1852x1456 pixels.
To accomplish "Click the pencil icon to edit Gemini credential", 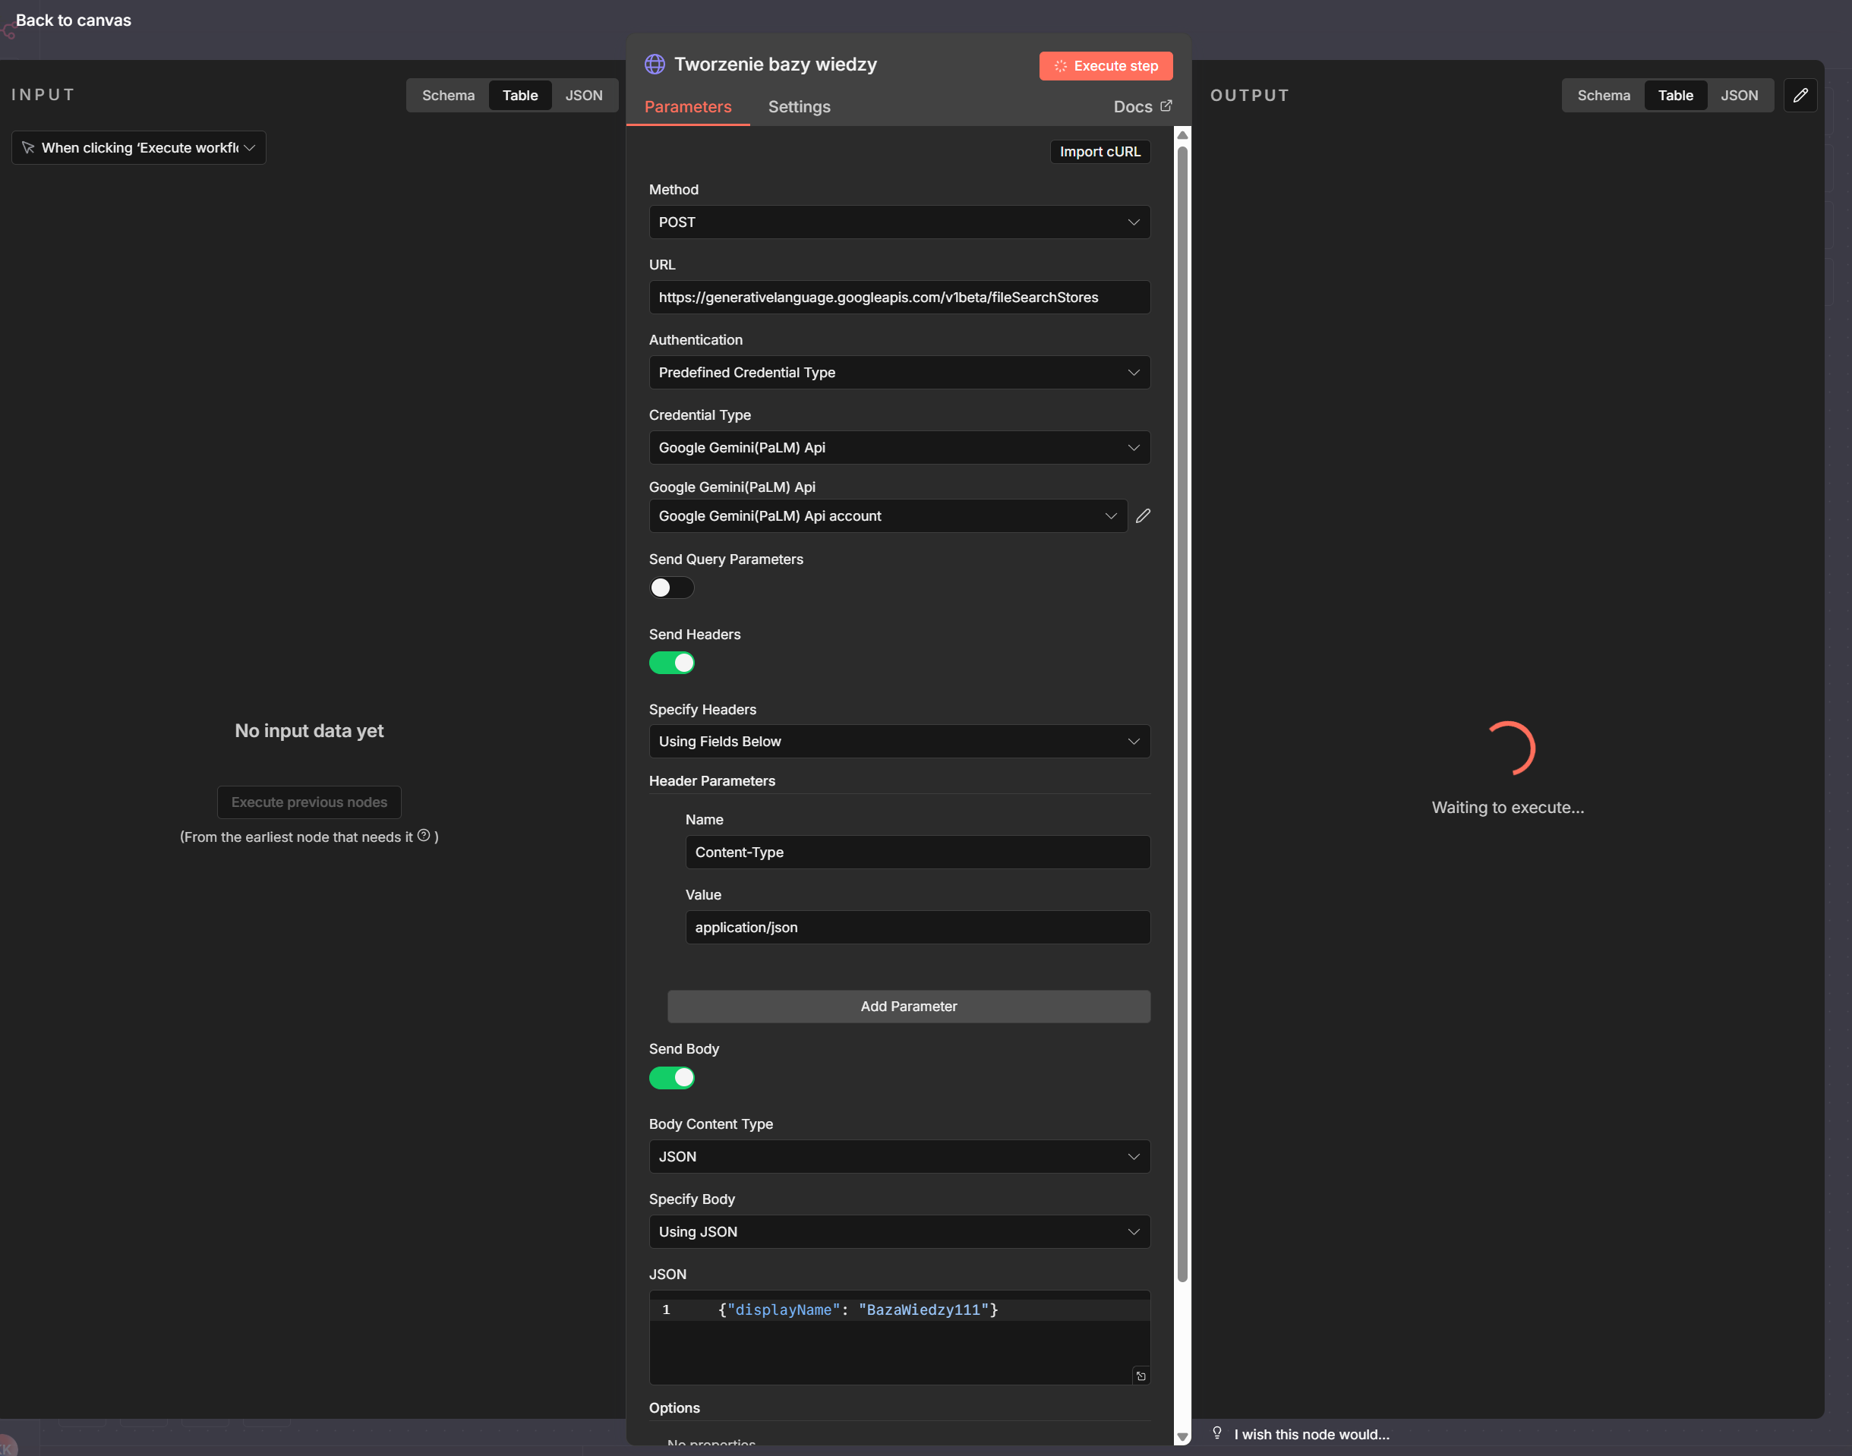I will tap(1144, 515).
